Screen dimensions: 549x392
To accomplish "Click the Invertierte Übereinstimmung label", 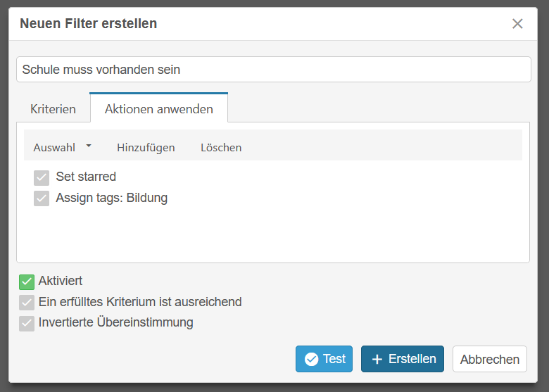I will (x=116, y=322).
